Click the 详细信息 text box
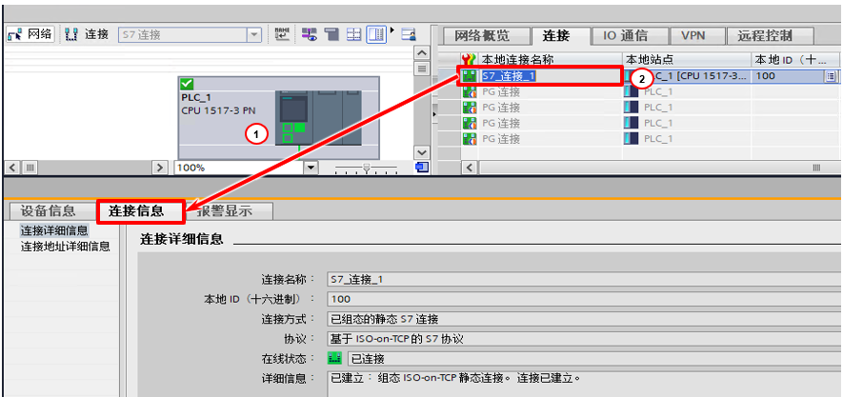The height and width of the screenshot is (397, 843). pyautogui.click(x=585, y=384)
